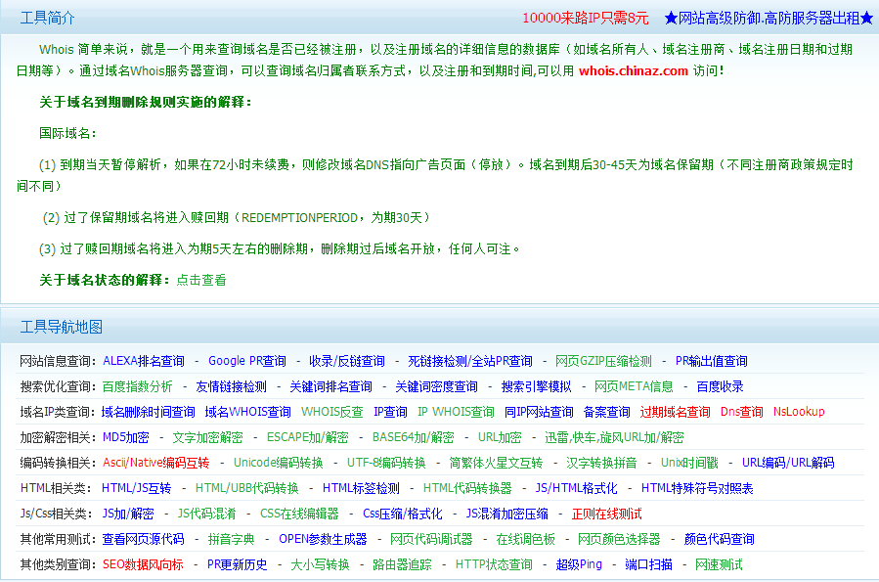Open OPEN参数生成器 tool

click(x=323, y=539)
